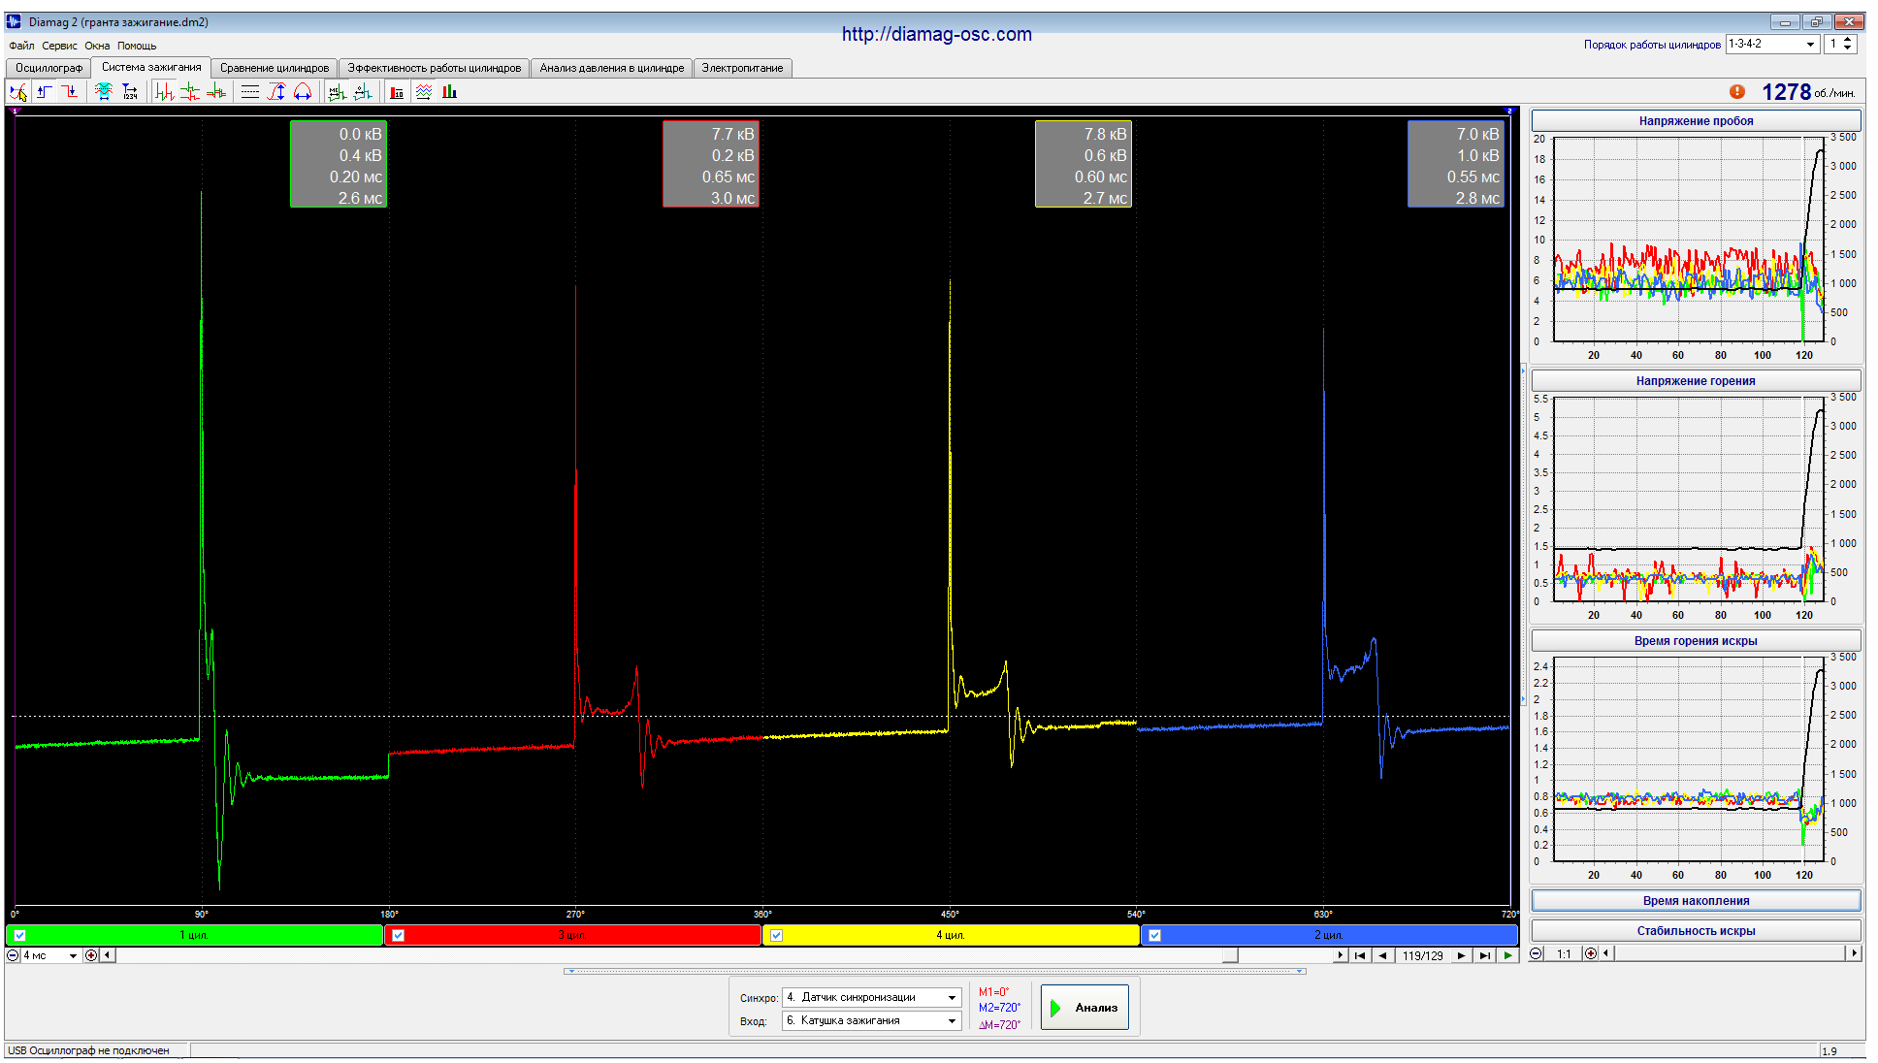Zoom in time scale with red plus icon
The width and height of the screenshot is (1878, 1063).
91,955
